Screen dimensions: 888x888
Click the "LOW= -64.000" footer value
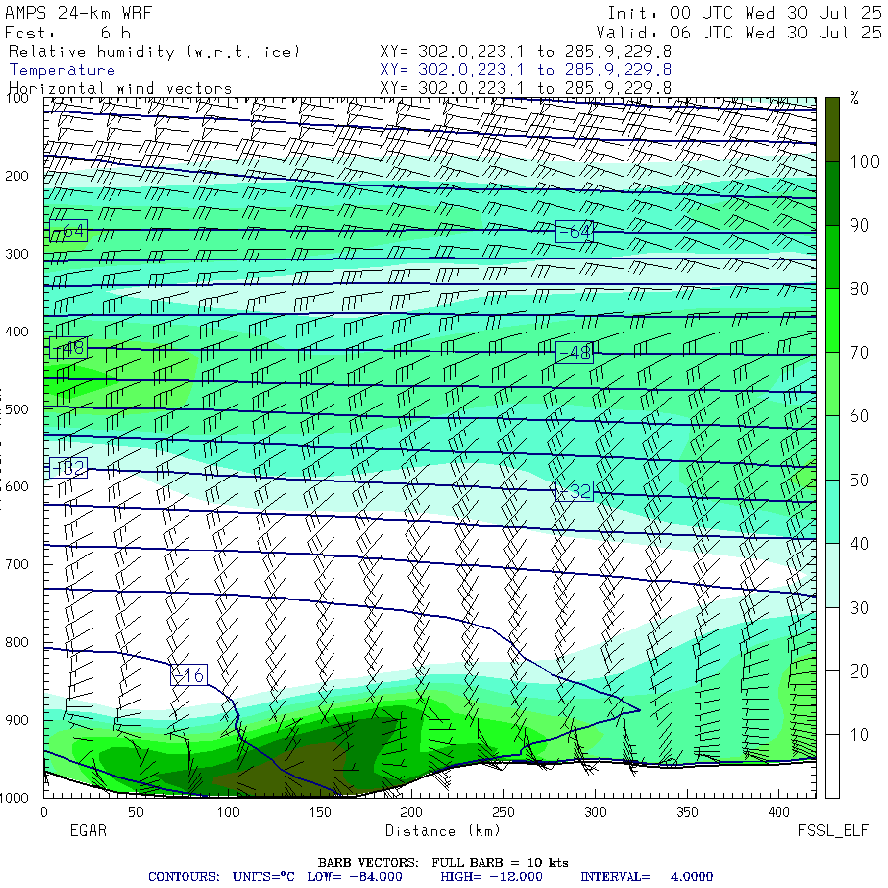pyautogui.click(x=354, y=877)
